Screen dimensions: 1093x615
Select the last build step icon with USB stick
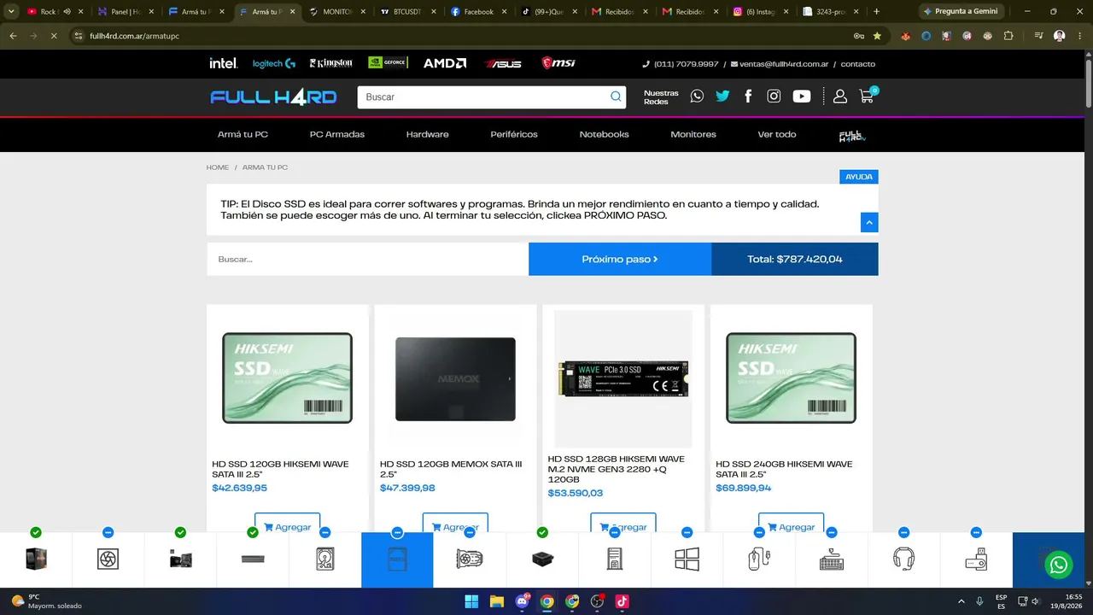tap(976, 559)
